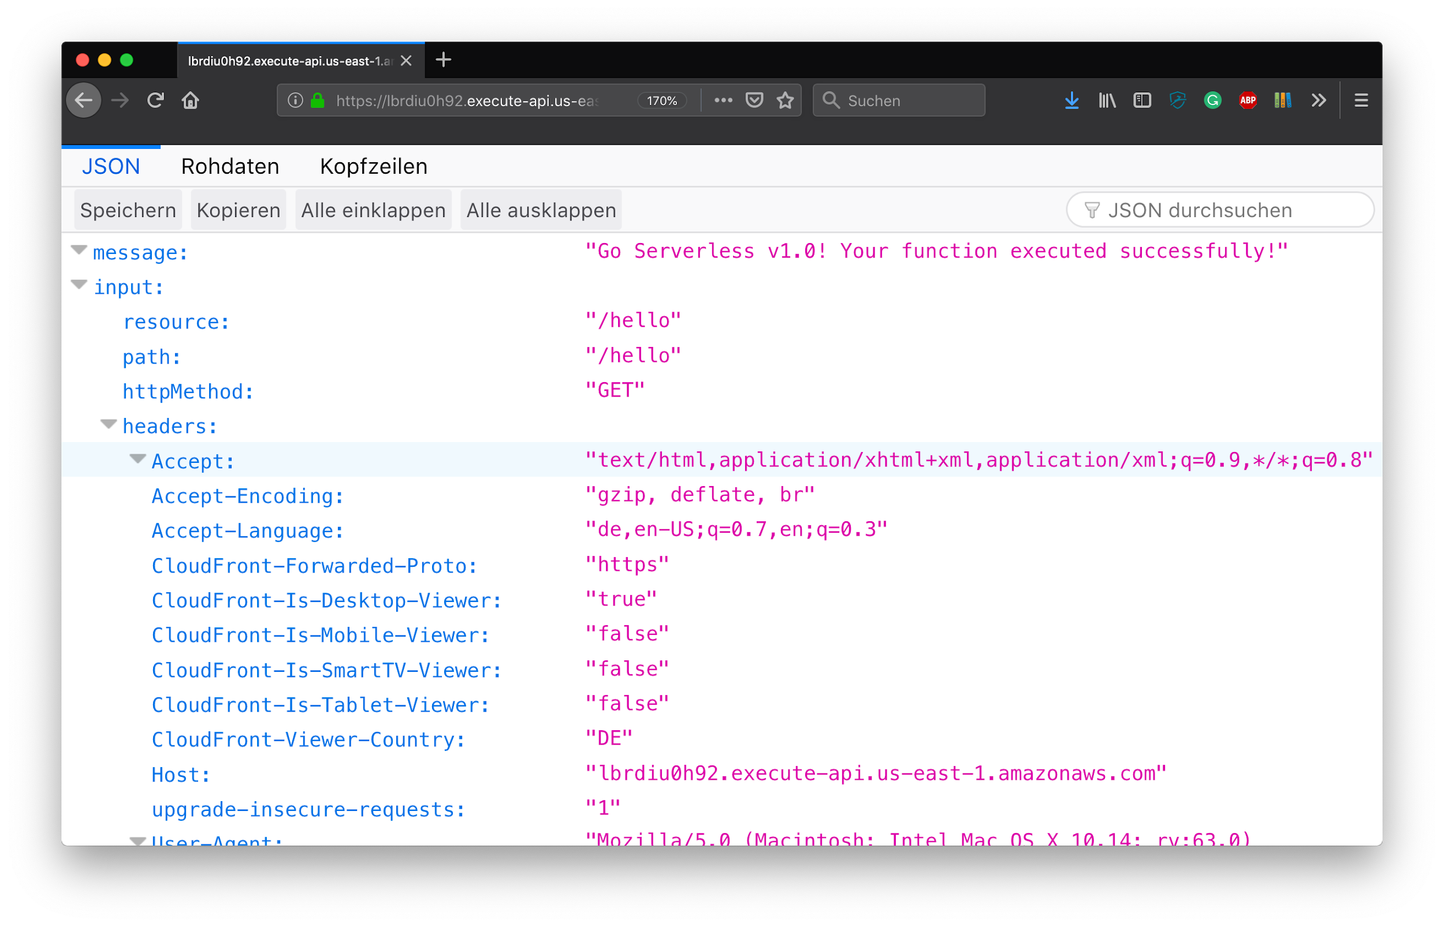Viewport: 1444px width, 927px height.
Task: Collapse the Accept entry triangle
Action: coord(138,459)
